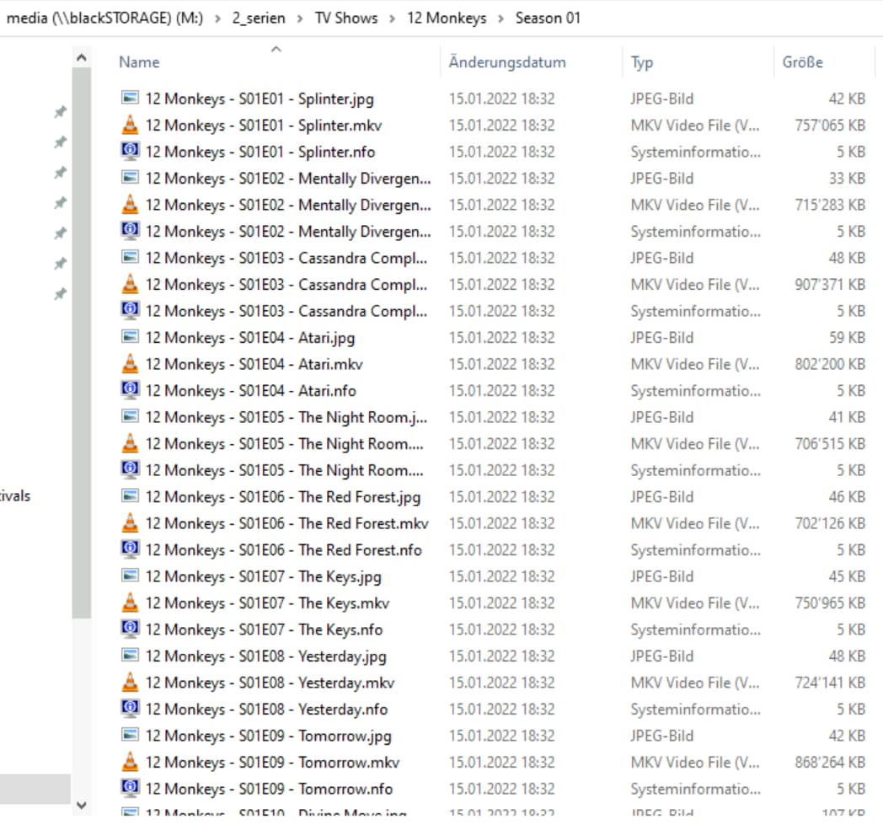This screenshot has height=830, width=883.
Task: Click the image icon of The Red Forest.jpg
Action: coord(130,496)
